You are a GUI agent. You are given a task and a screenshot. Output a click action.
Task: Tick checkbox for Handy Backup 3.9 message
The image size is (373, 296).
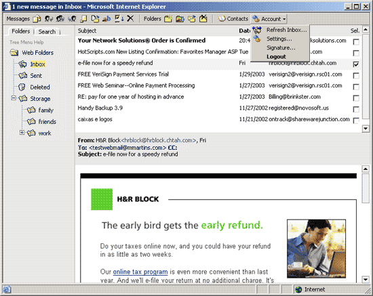coord(356,109)
